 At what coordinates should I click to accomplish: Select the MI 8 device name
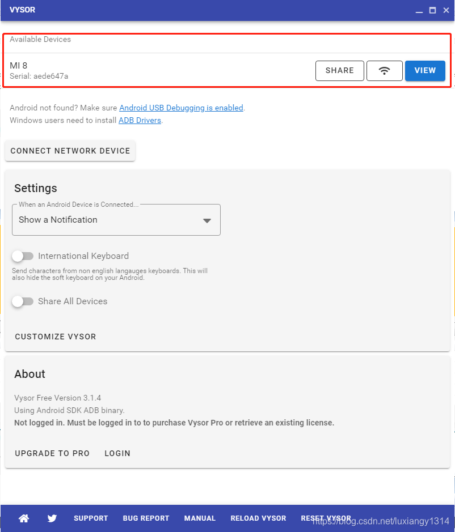[x=18, y=66]
